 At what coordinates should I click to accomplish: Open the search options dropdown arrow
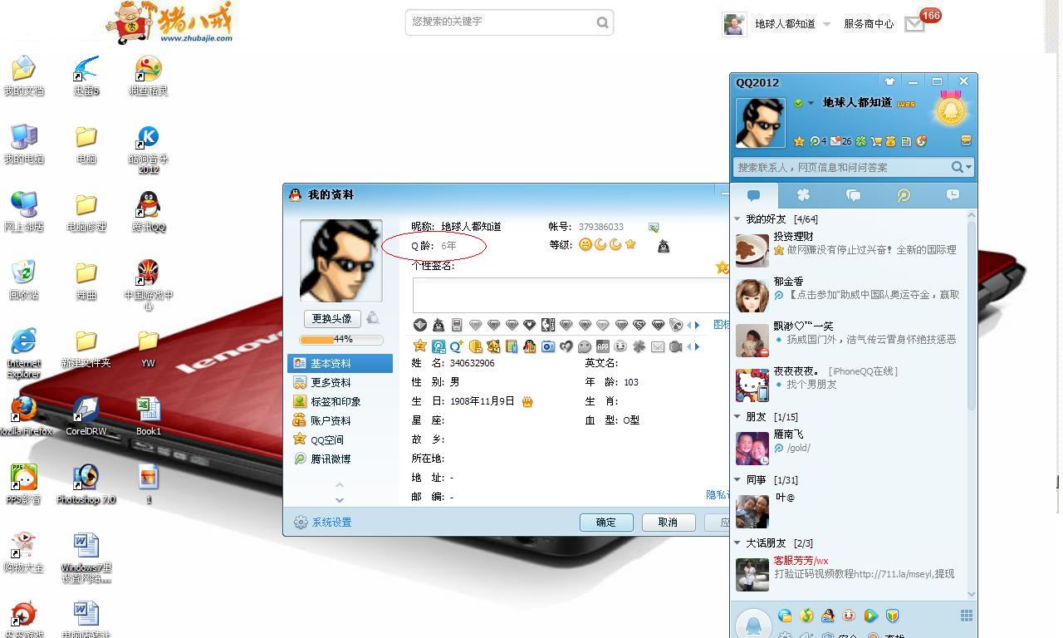968,167
